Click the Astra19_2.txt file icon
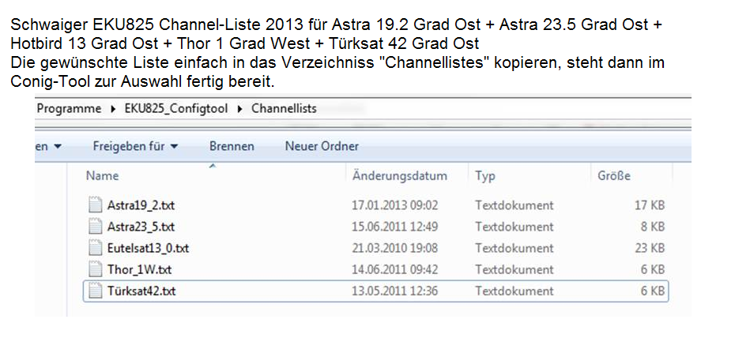This screenshot has height=338, width=735. [x=96, y=206]
